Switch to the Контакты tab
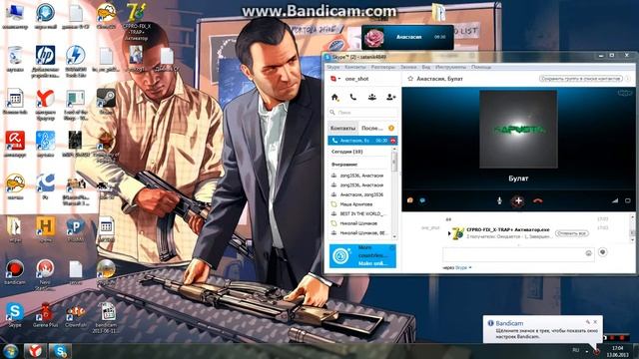639x359 pixels. 342,128
